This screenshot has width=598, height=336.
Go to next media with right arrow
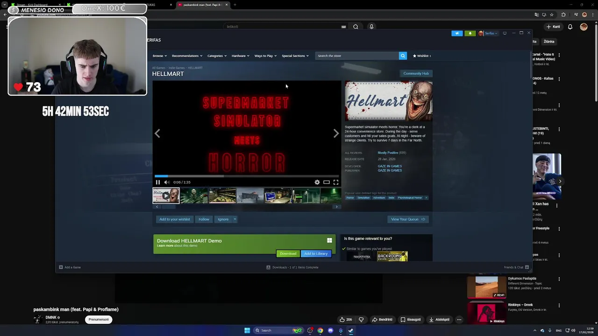coord(336,133)
